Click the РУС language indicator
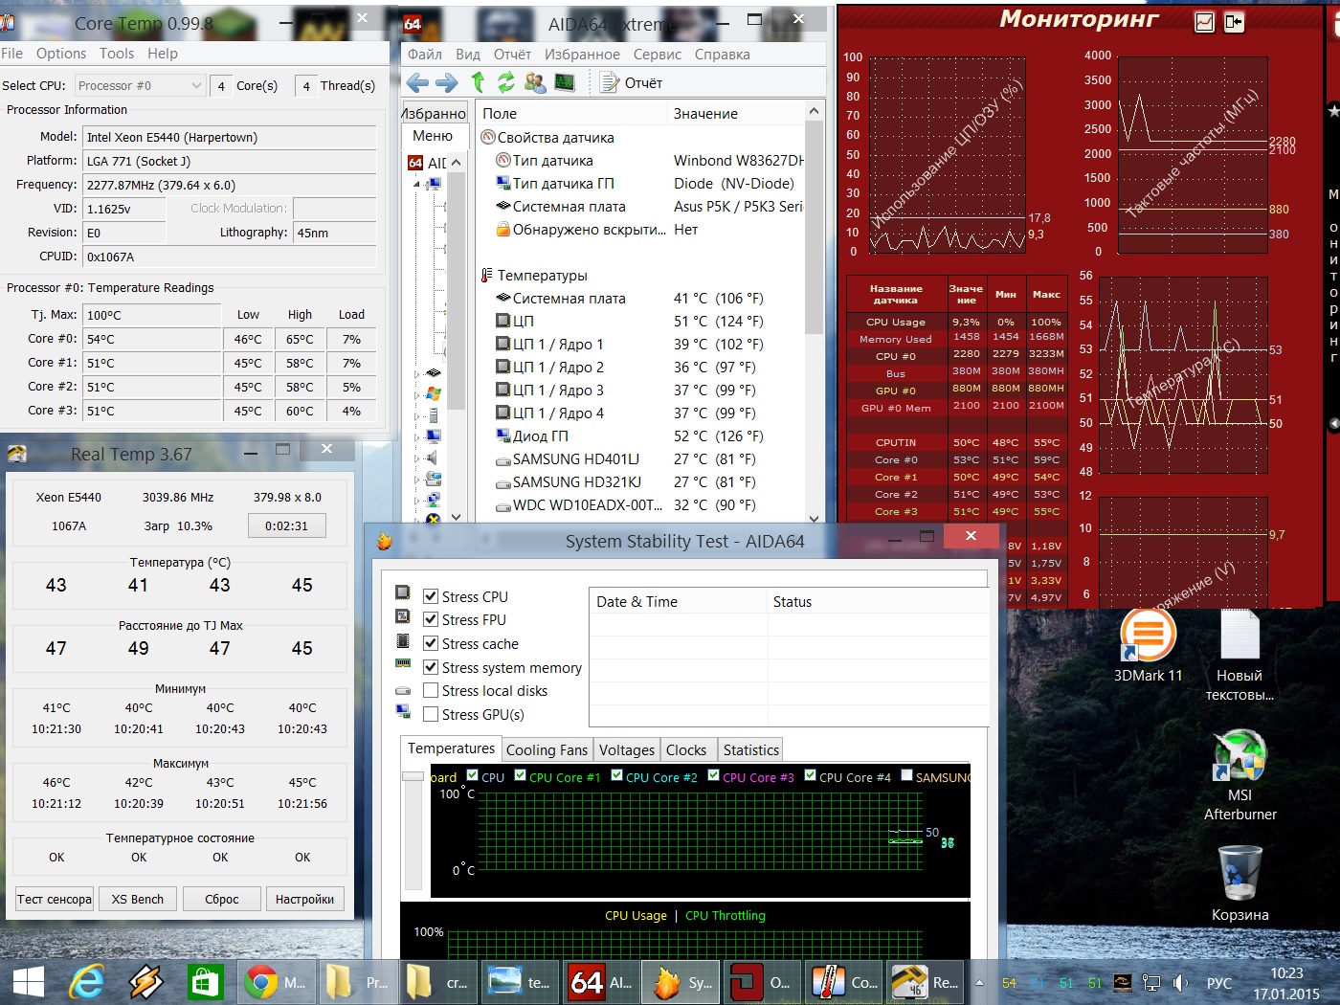Image resolution: width=1340 pixels, height=1005 pixels. coord(1219,983)
